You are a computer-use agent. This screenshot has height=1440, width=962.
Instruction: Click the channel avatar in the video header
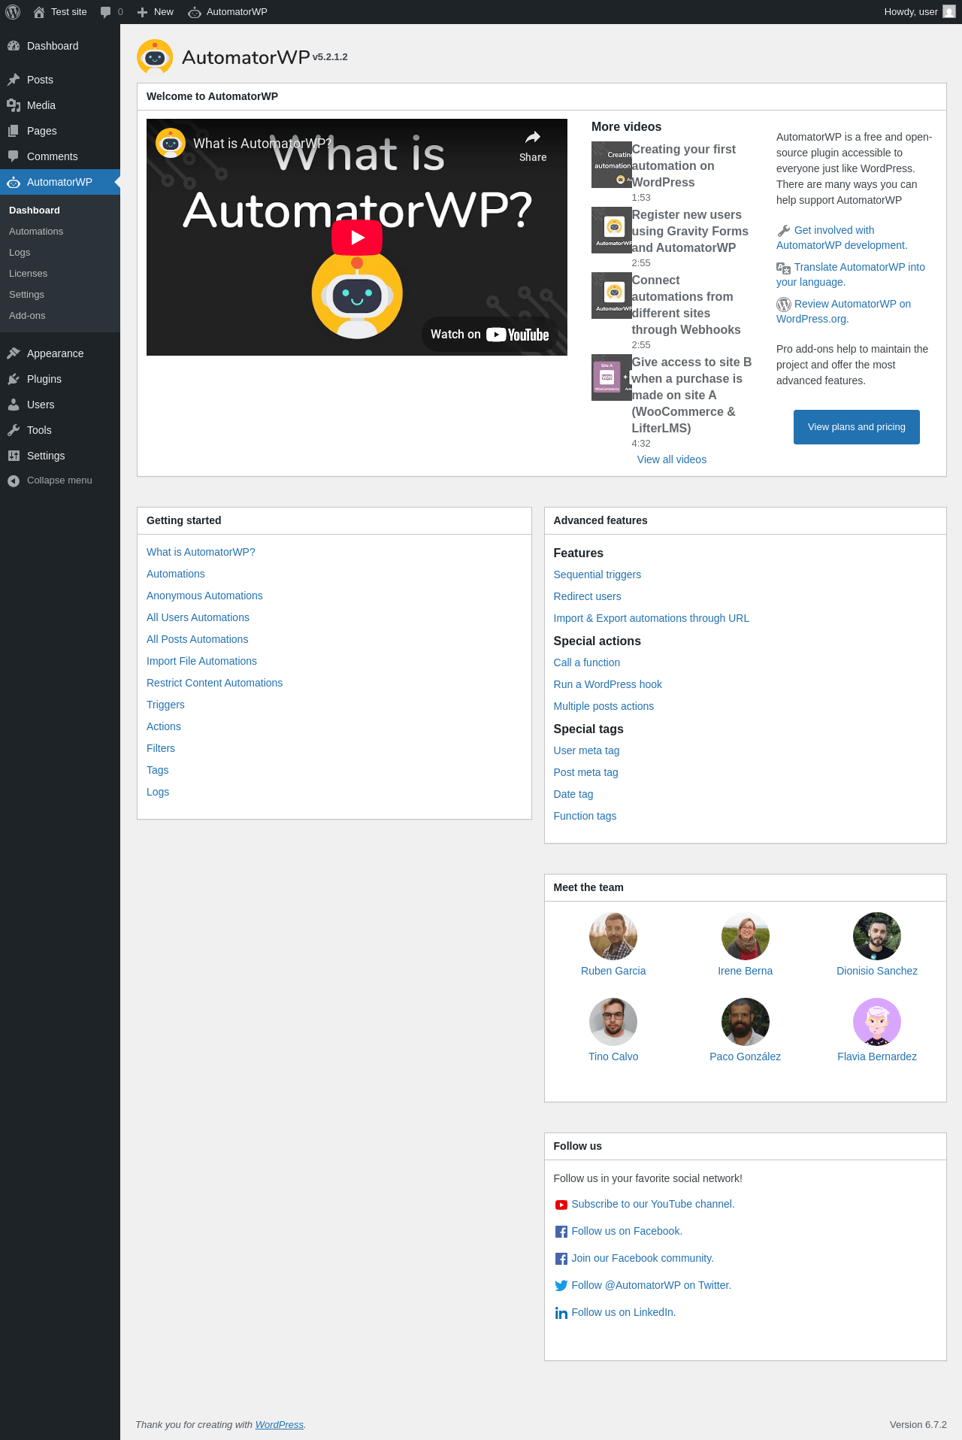tap(171, 143)
